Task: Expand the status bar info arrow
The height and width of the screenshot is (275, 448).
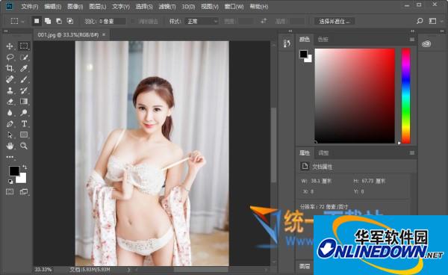Action: tap(128, 269)
